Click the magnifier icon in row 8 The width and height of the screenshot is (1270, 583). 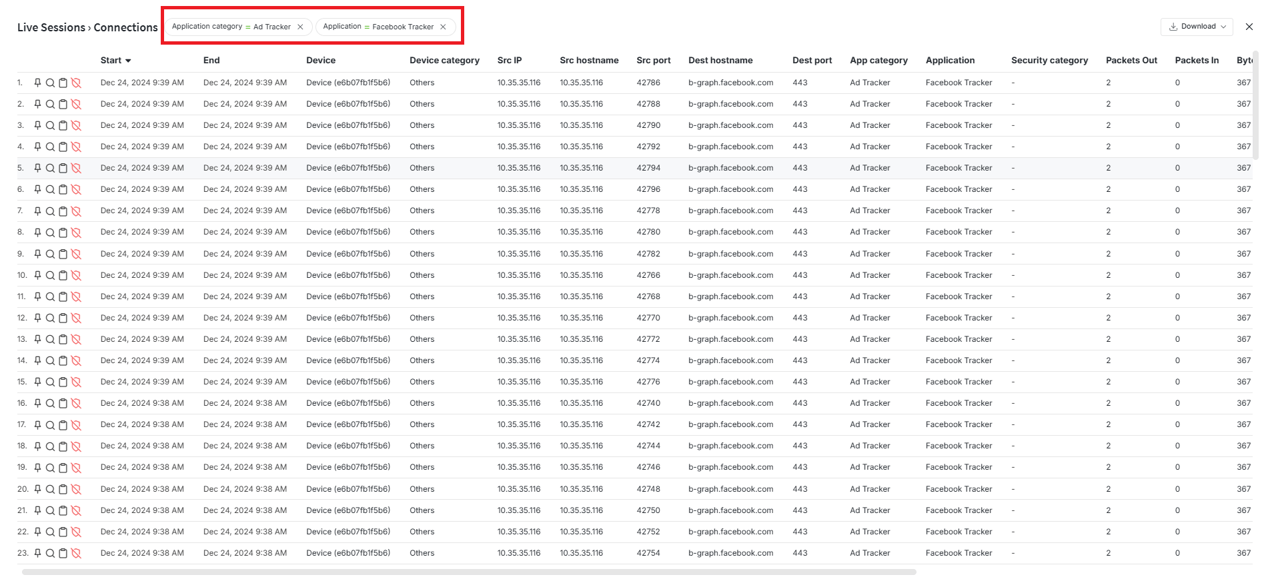point(50,232)
